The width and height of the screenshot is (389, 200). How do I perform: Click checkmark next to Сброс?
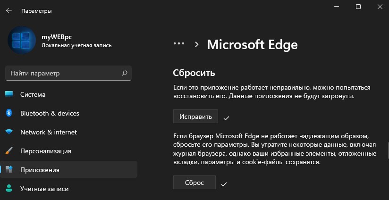tap(224, 184)
